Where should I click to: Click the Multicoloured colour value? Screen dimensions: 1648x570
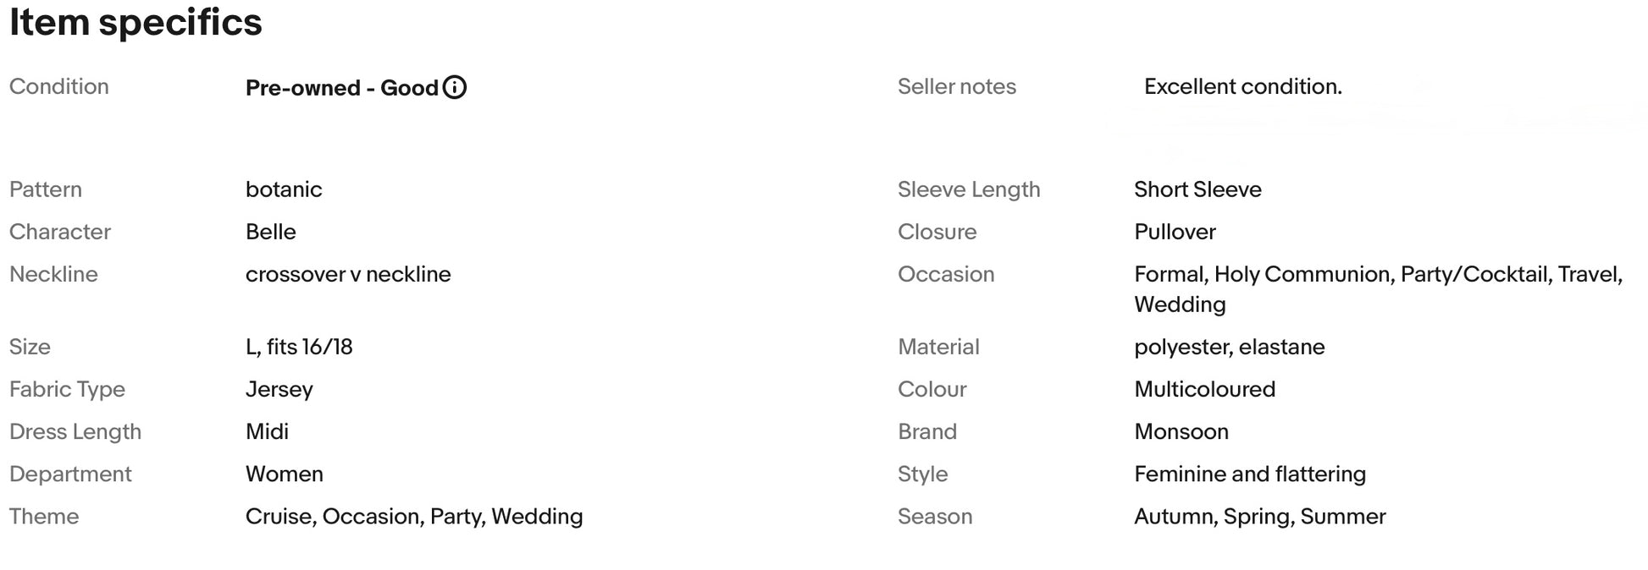(1204, 389)
